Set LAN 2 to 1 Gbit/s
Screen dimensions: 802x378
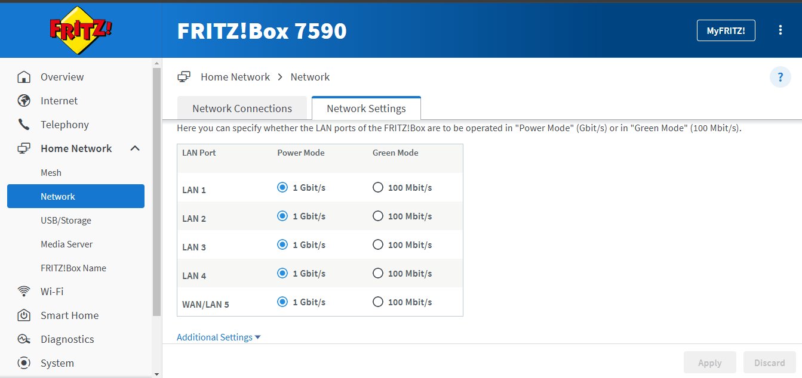point(282,216)
